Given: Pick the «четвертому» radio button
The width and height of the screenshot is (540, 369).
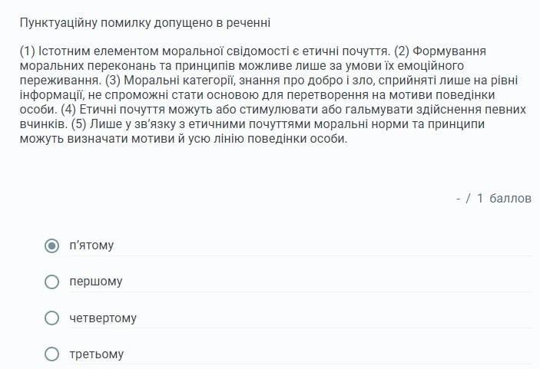Looking at the screenshot, I should point(51,318).
